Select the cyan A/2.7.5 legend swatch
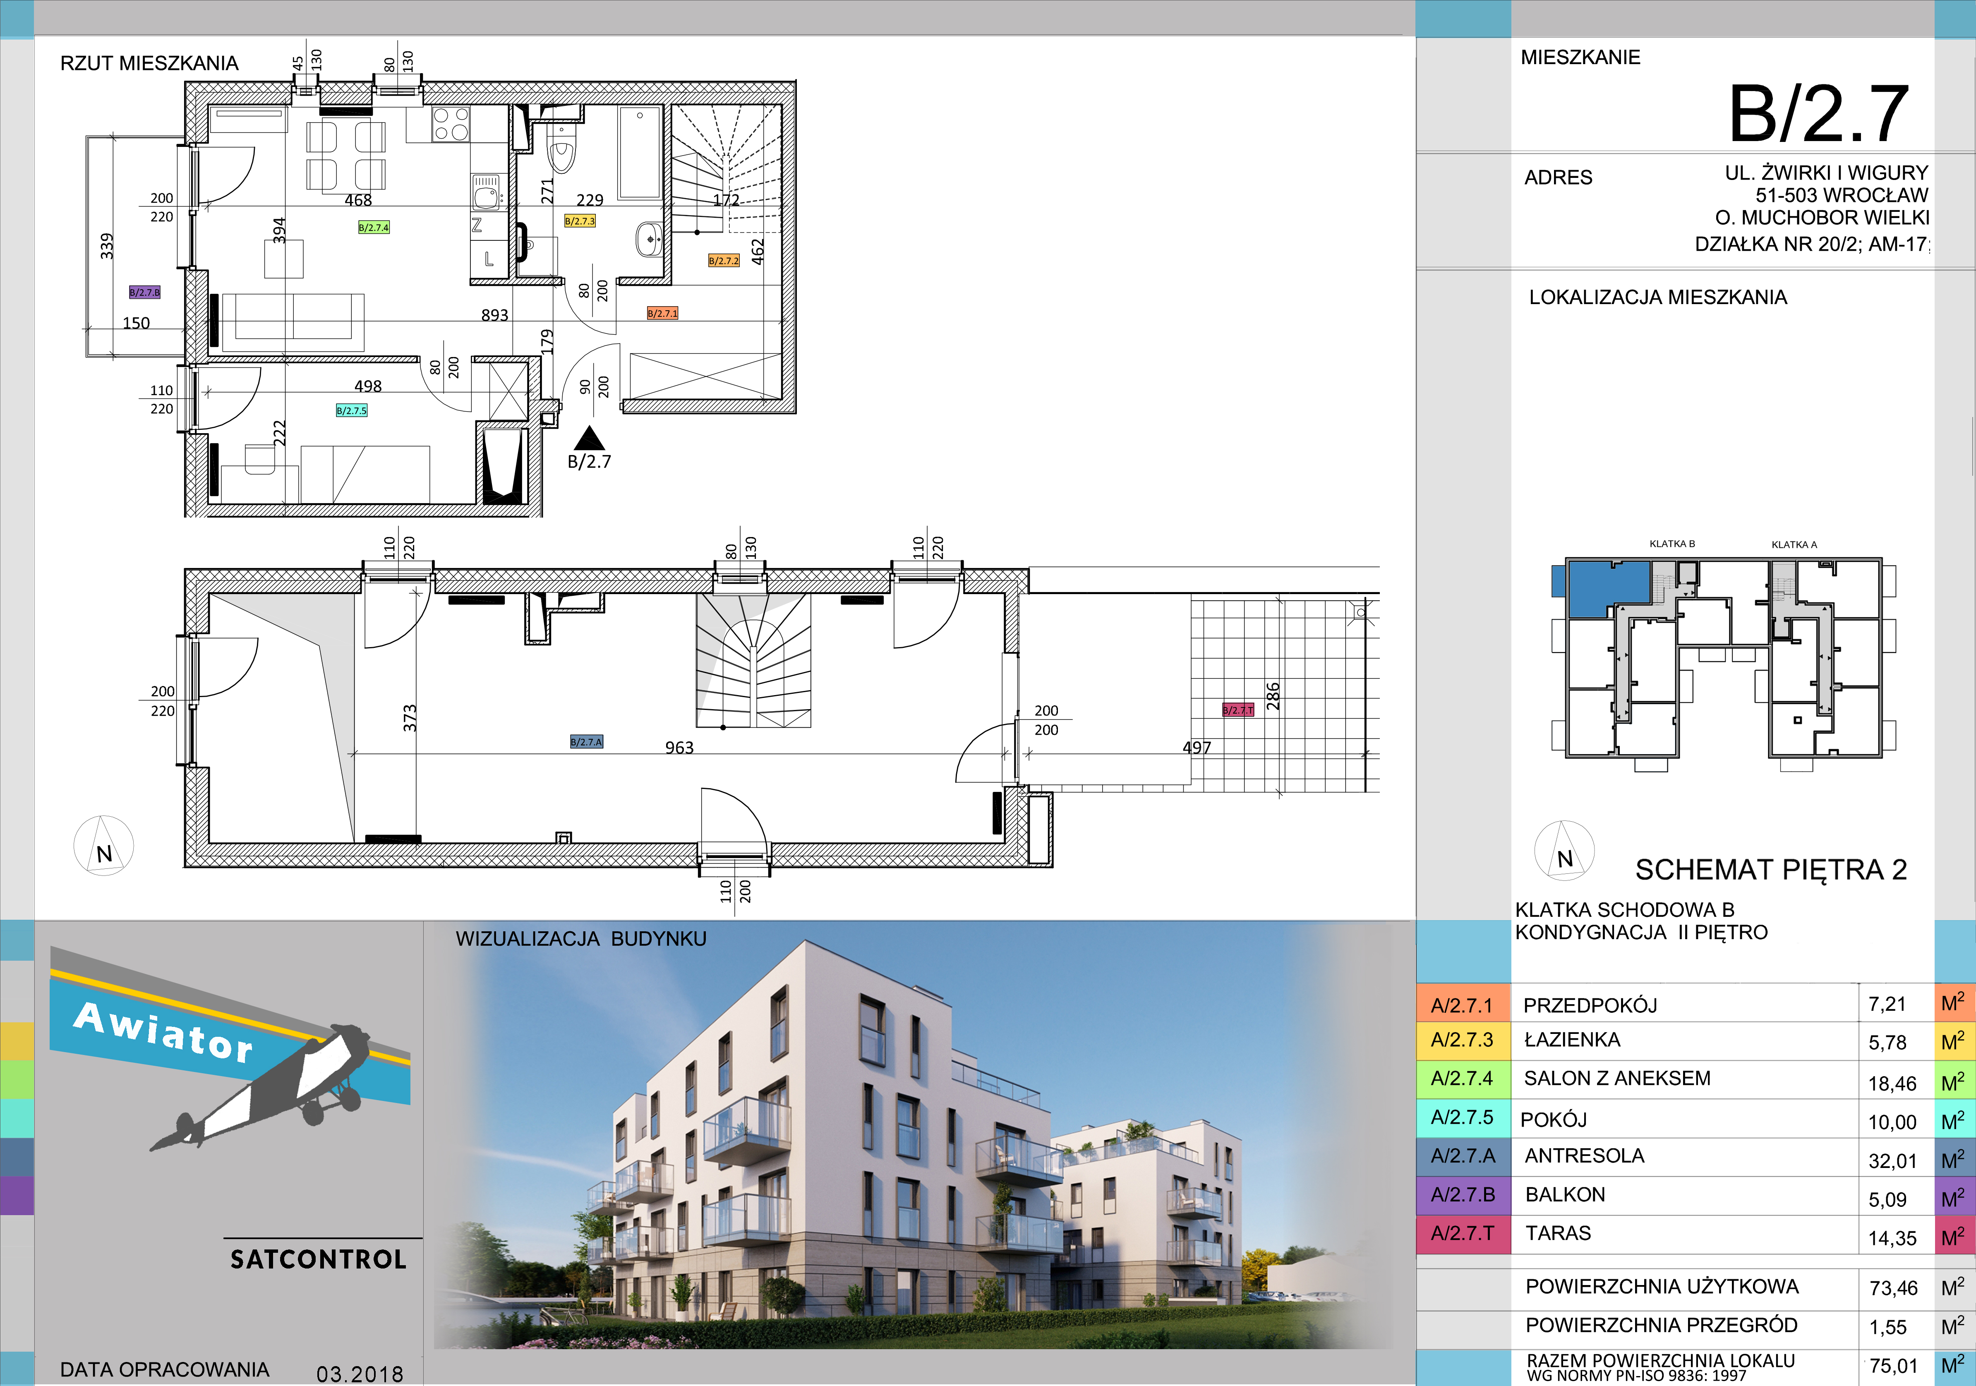This screenshot has height=1386, width=1976. (x=1463, y=1118)
